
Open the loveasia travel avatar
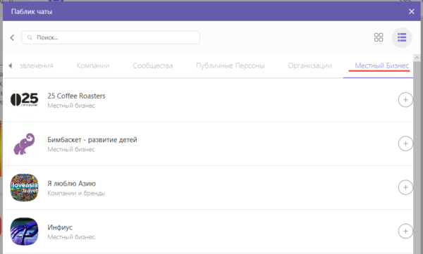coord(24,187)
